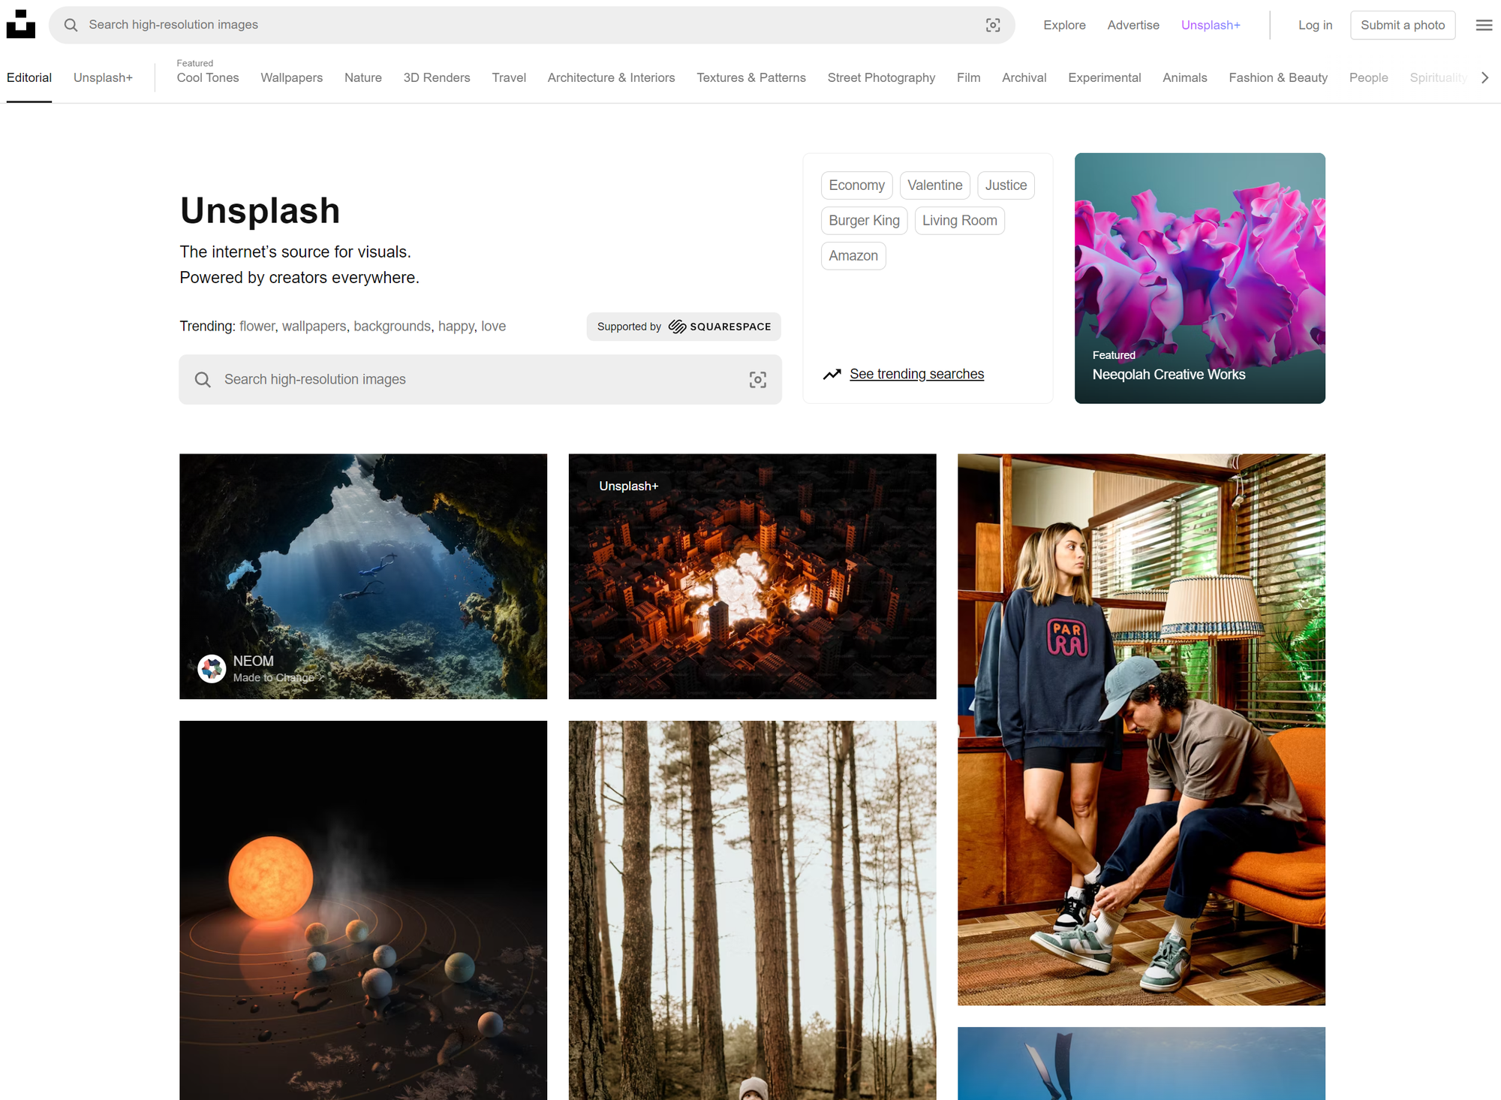Click visual search icon in hero search box
1501x1100 pixels.
coord(757,380)
